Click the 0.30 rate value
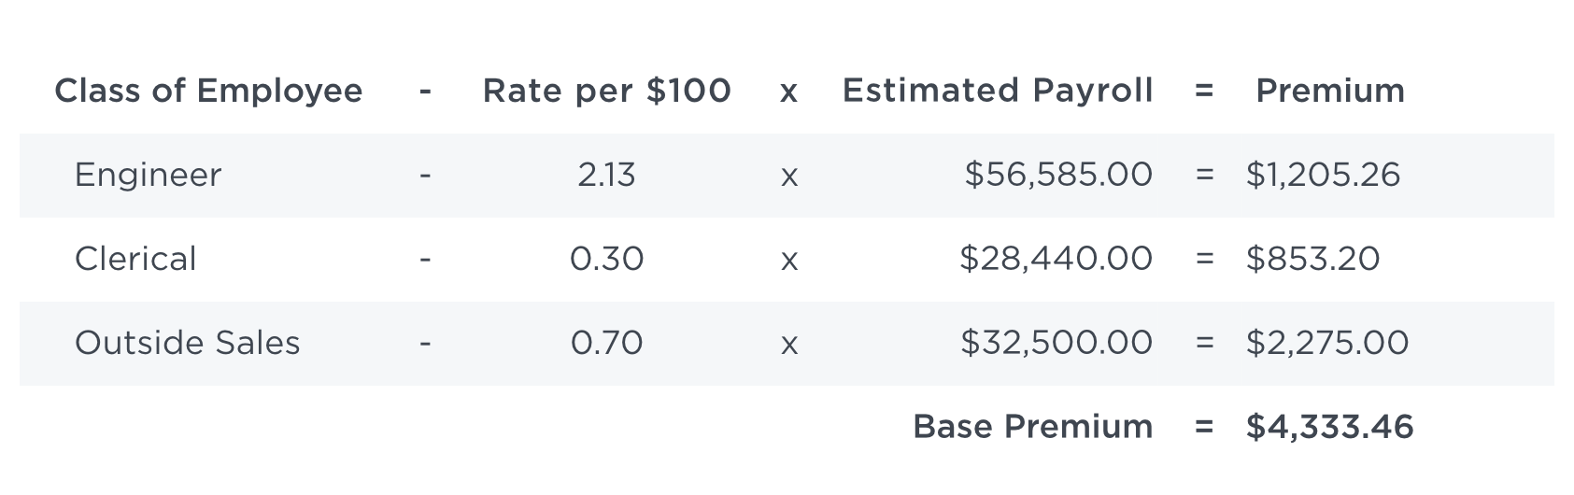The width and height of the screenshot is (1574, 495). (607, 259)
